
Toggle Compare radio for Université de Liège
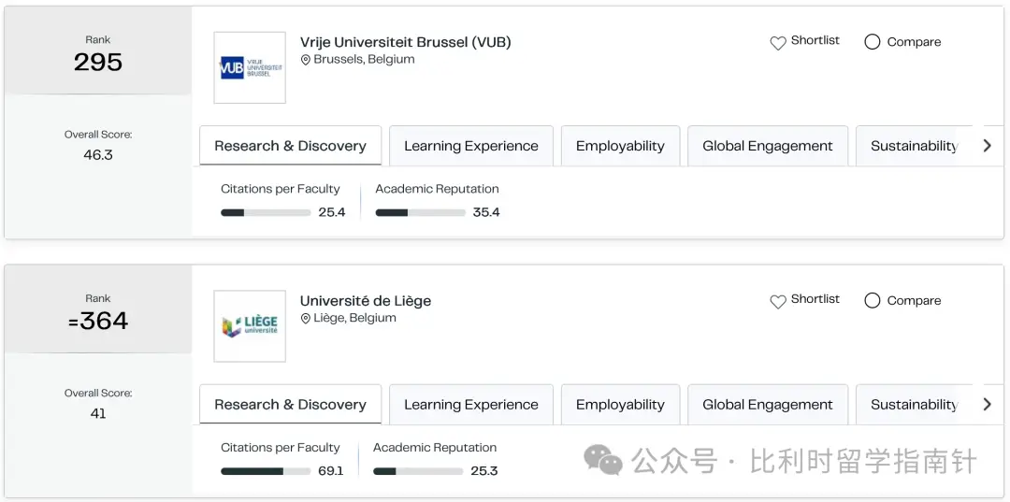pyautogui.click(x=873, y=301)
